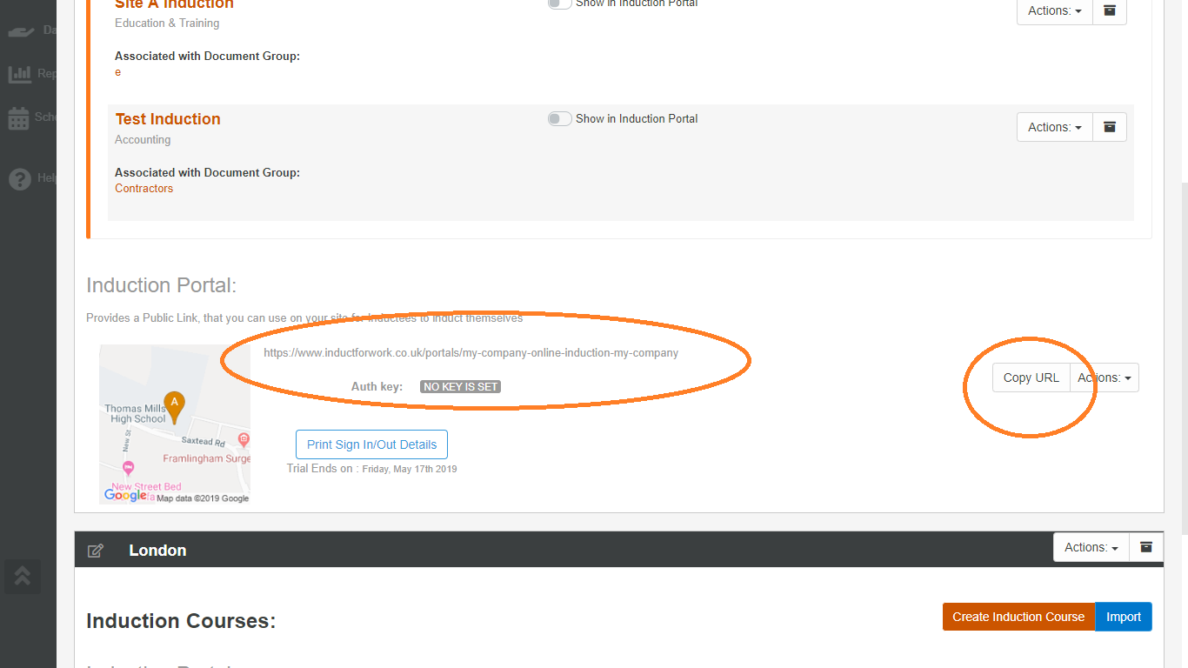Click the Help question mark icon

point(19,179)
